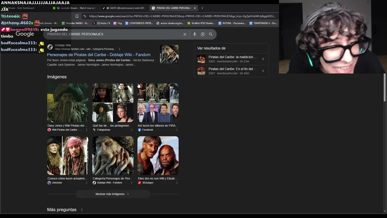
Task: Click La maldición movie poster thumbnail
Action: click(201, 59)
